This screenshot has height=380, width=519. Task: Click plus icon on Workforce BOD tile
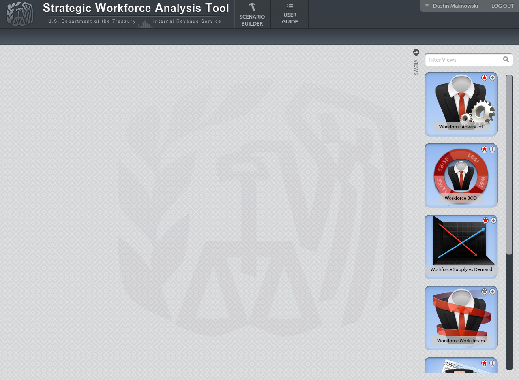point(492,149)
